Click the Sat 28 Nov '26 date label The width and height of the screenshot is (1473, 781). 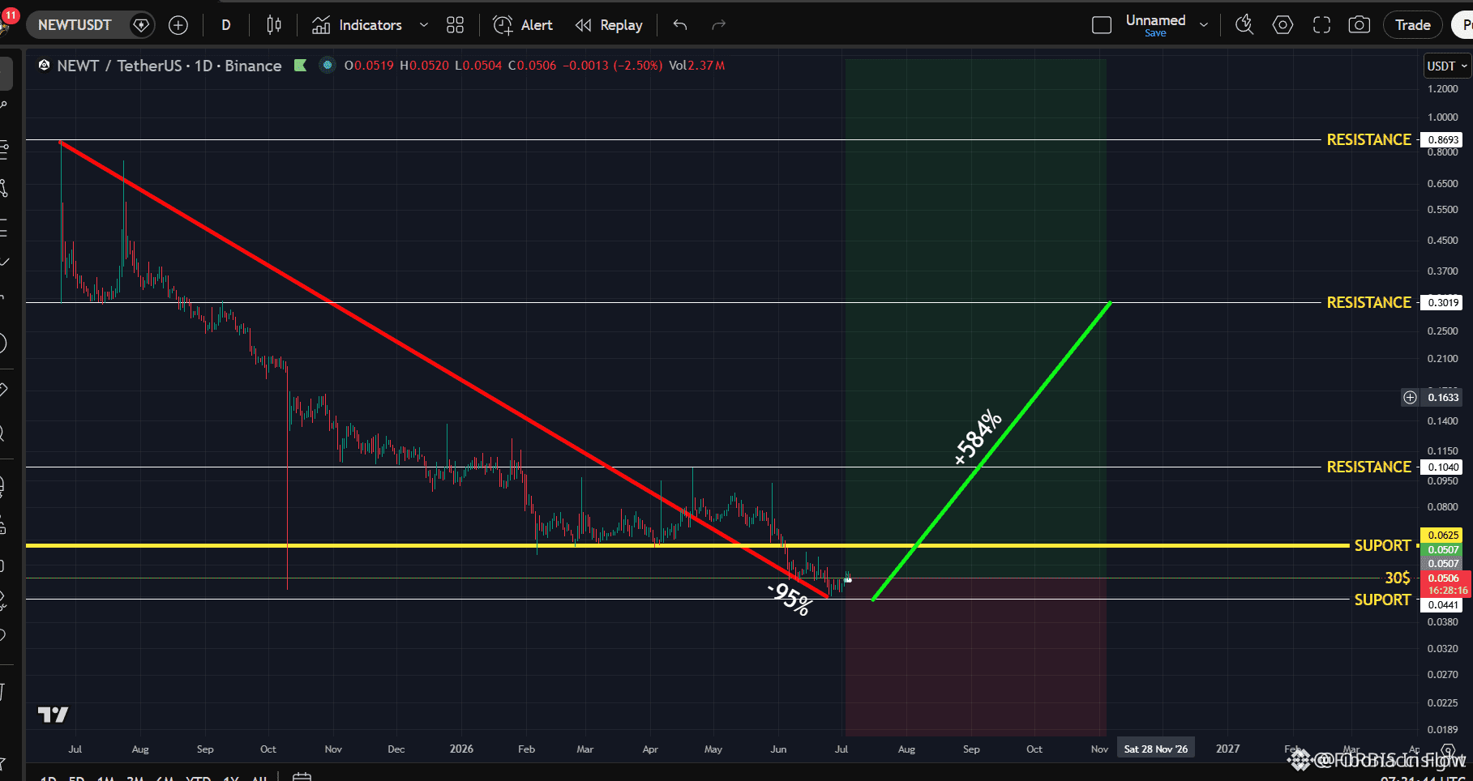point(1155,749)
